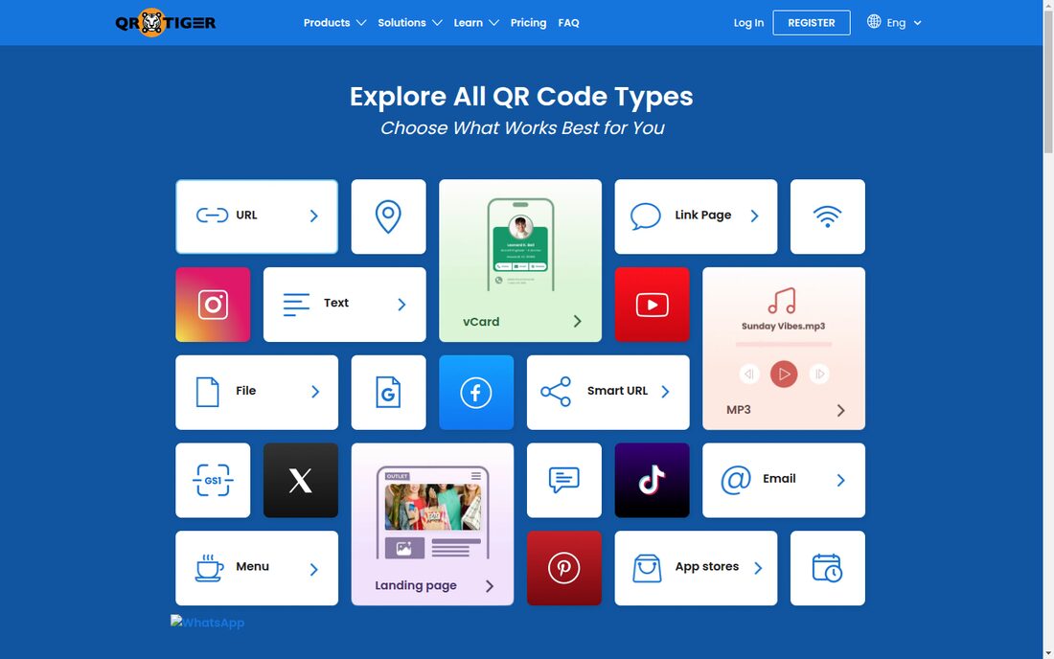Click the arrow on Email tile

840,480
